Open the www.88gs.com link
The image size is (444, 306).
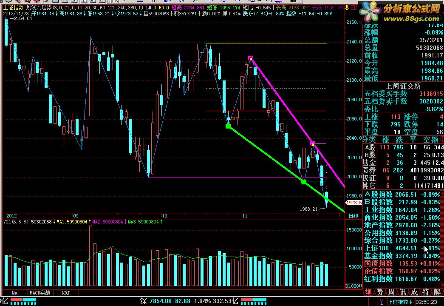411,19
